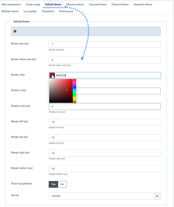Open the Carousel theme tab
The image size is (174, 207).
[x=98, y=5]
